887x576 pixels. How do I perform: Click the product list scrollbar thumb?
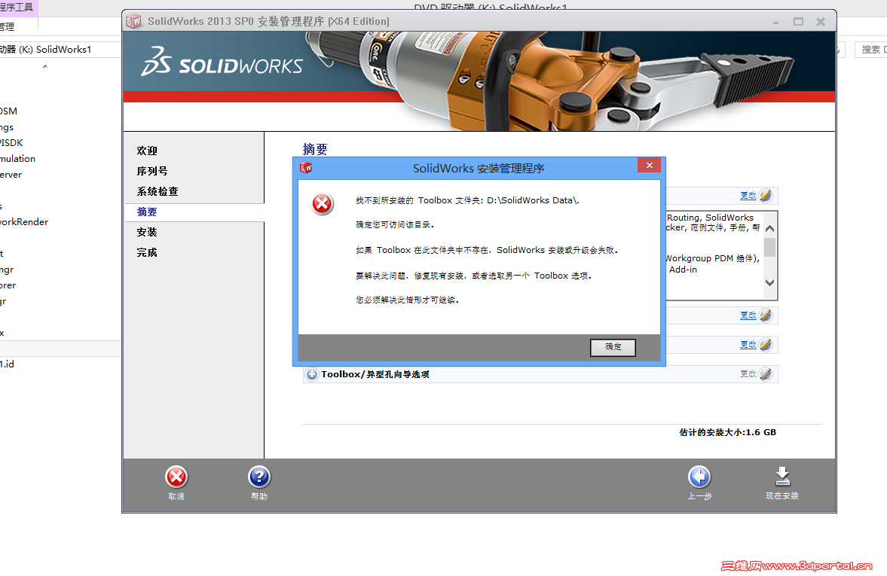[769, 247]
